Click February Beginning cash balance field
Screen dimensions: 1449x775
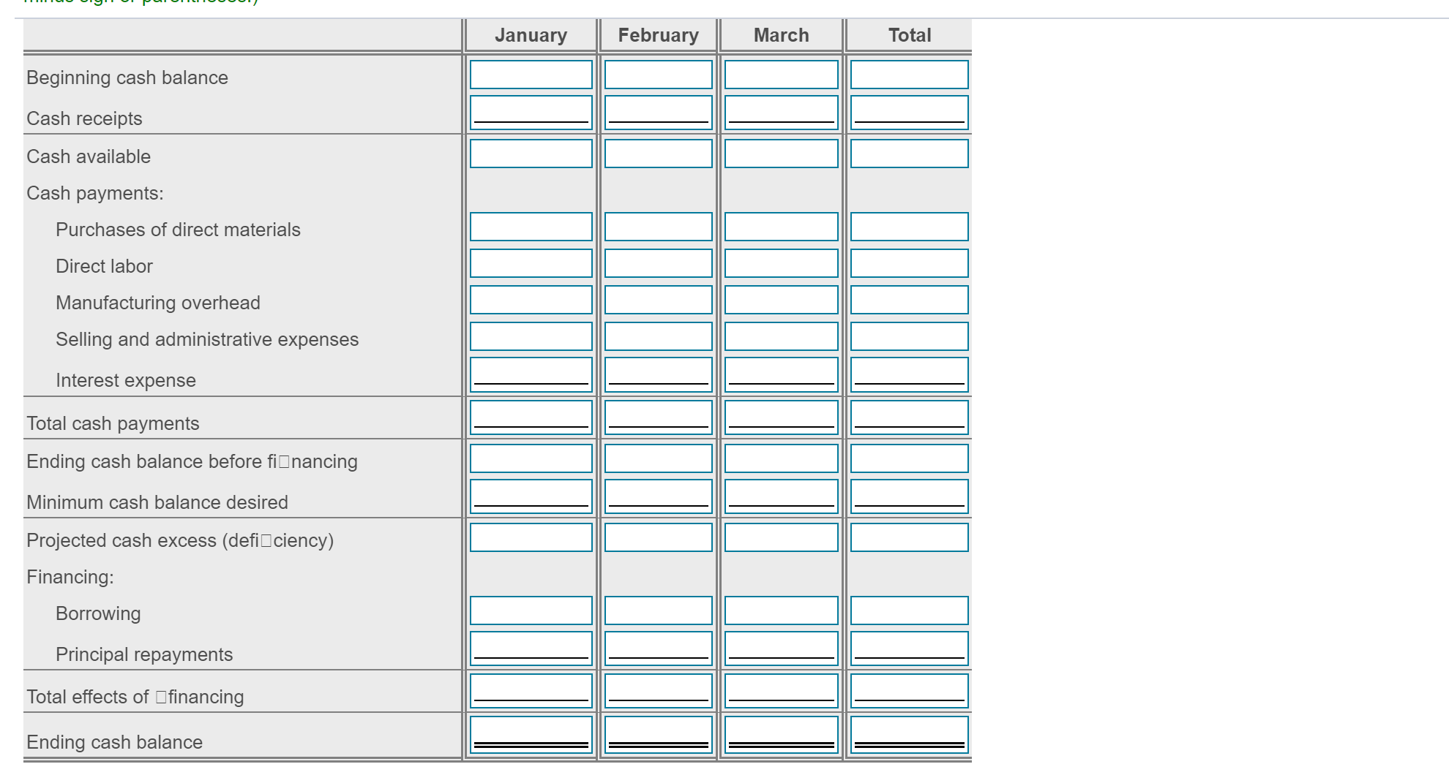(x=658, y=75)
